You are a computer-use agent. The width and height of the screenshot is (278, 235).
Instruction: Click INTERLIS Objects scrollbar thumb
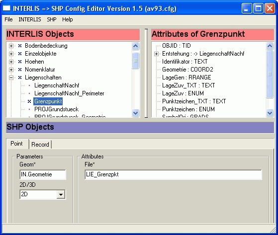point(135,61)
